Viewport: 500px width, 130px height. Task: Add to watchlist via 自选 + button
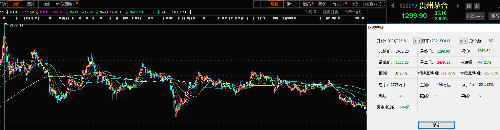pyautogui.click(x=475, y=16)
